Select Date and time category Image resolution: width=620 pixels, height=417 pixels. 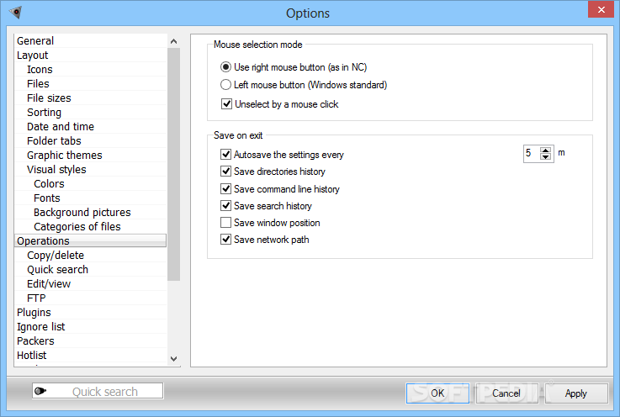tap(91, 126)
